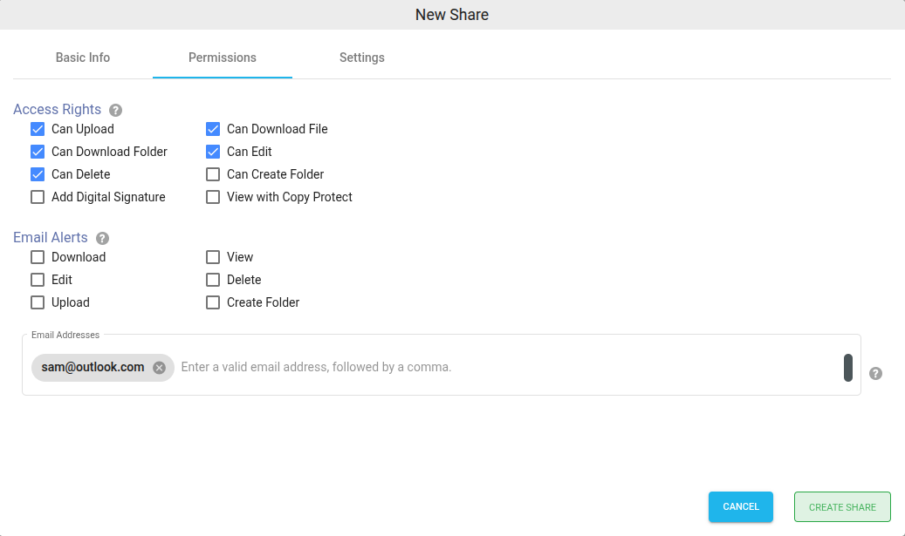The width and height of the screenshot is (905, 536).
Task: Open the Settings tab
Action: tap(361, 58)
